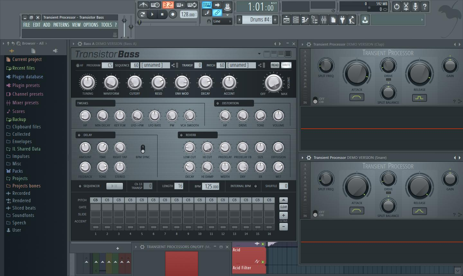Toggle the AF option in TransistorBass
This screenshot has width=463, height=276.
click(77, 65)
